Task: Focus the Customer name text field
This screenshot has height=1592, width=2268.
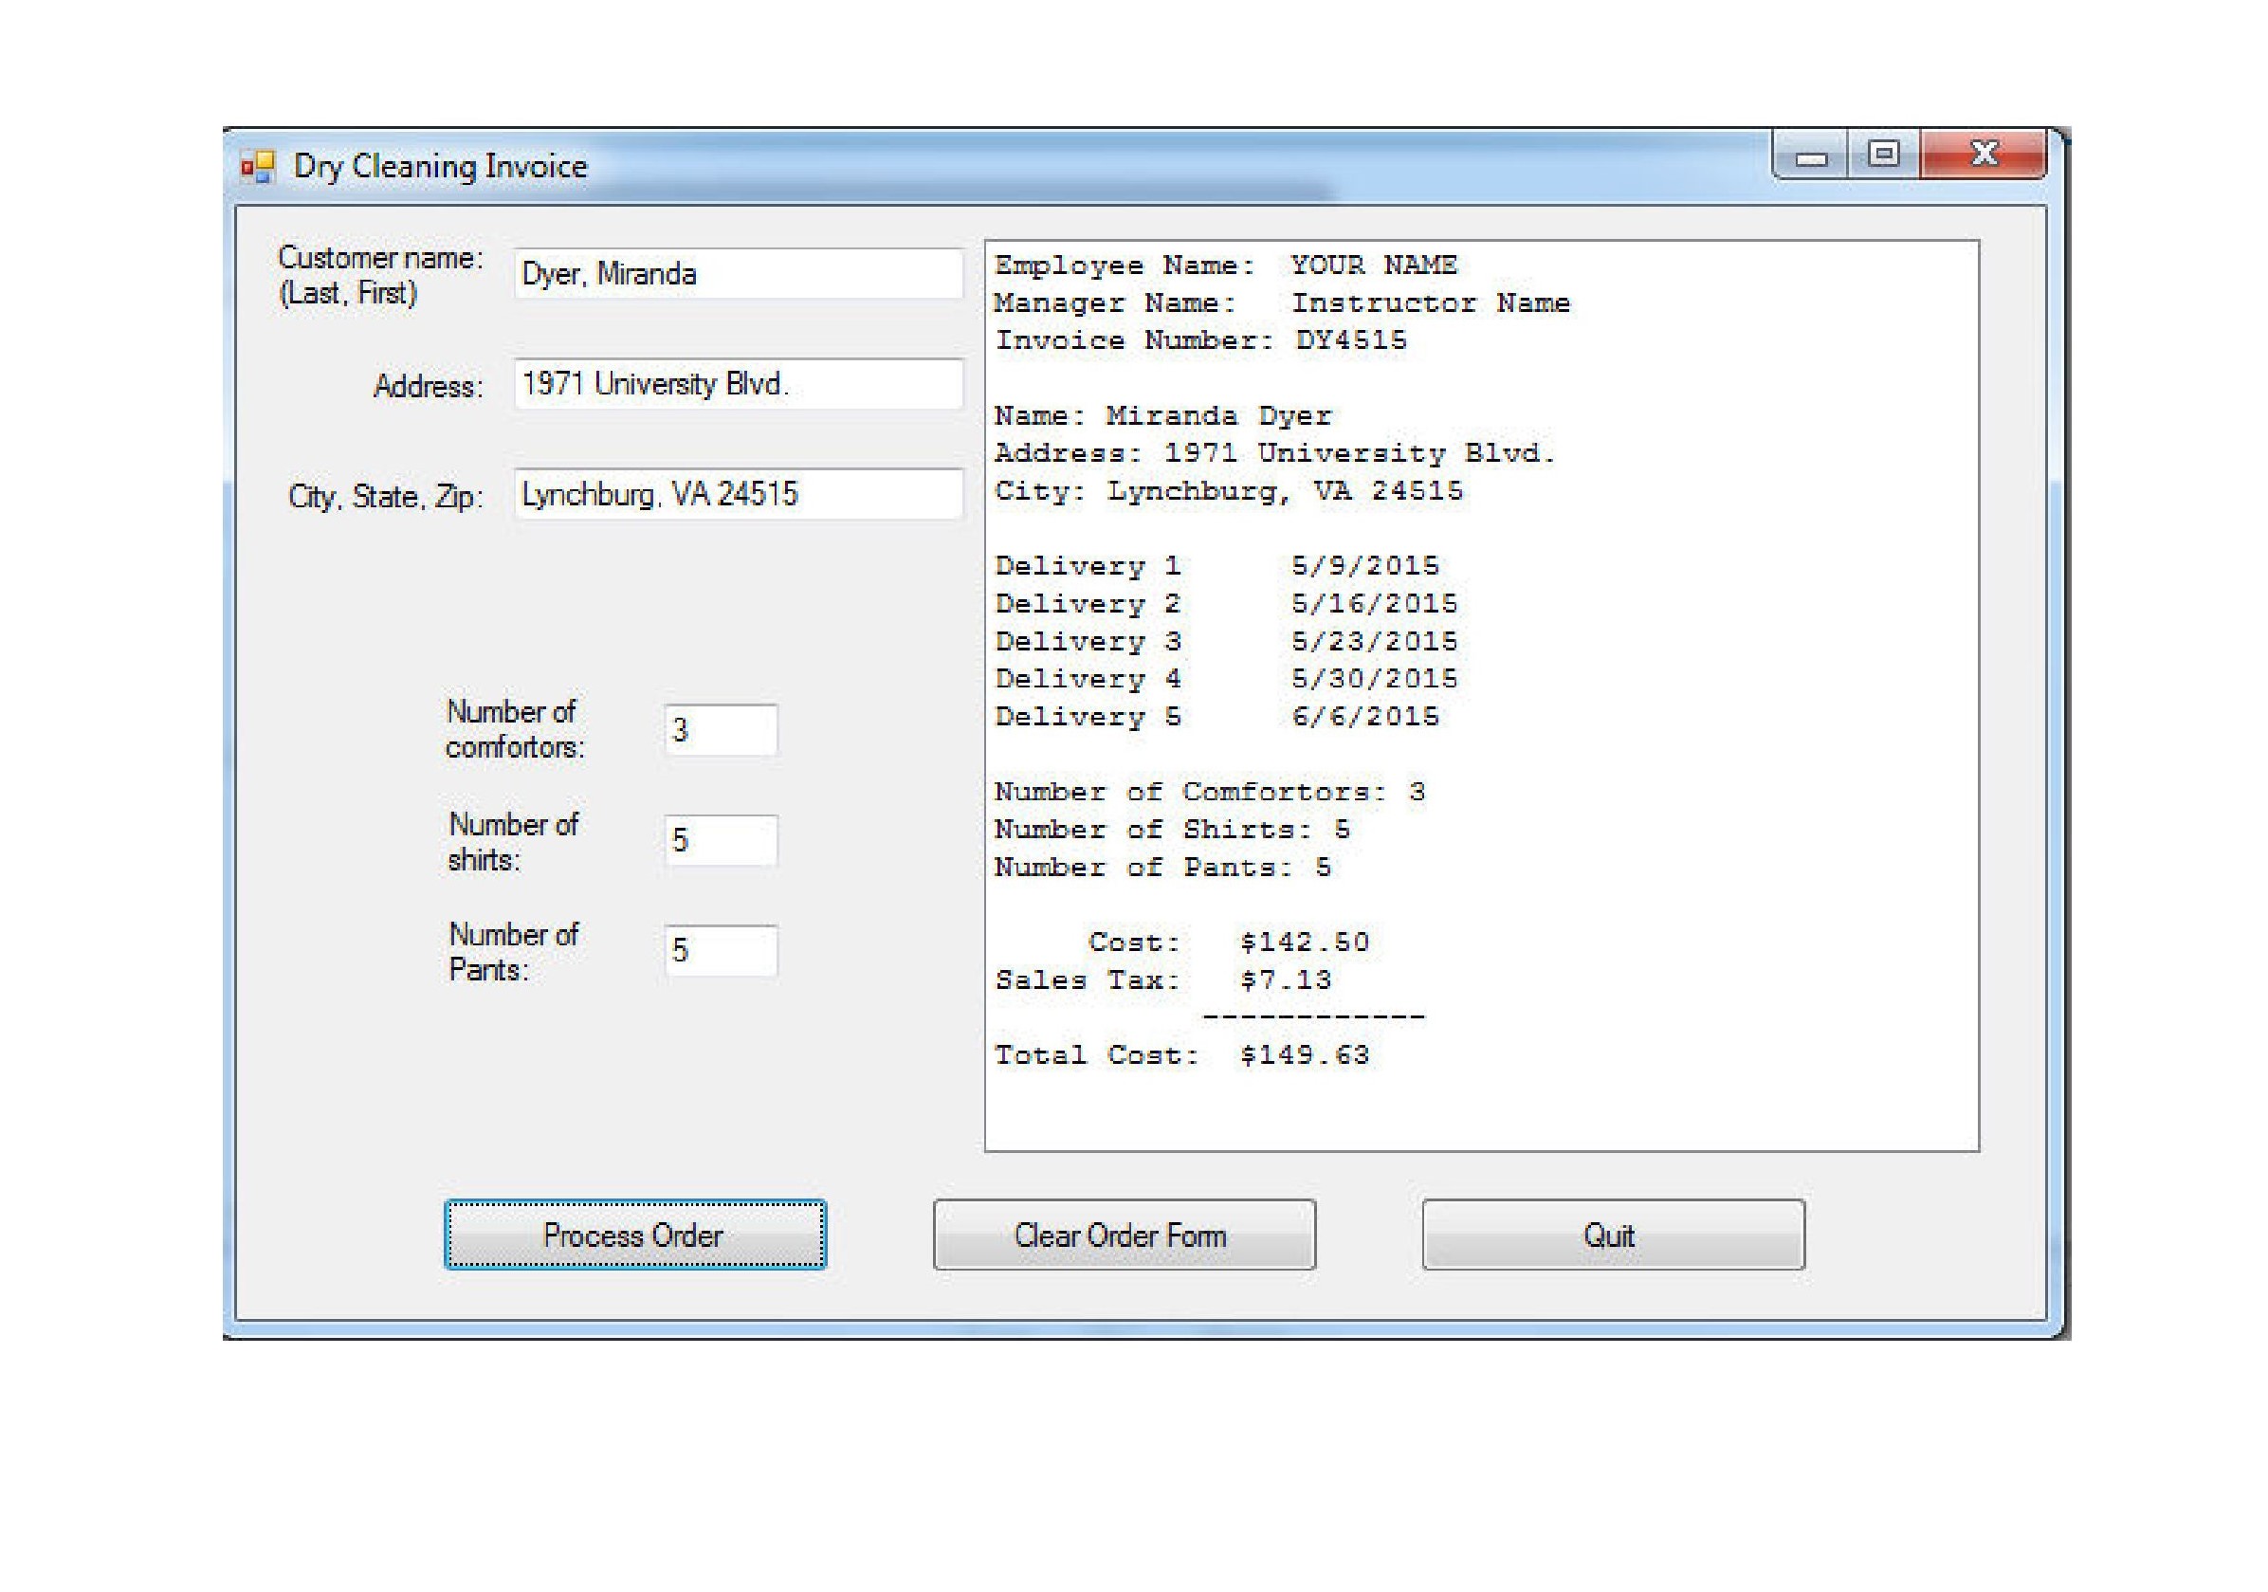Action: [737, 274]
